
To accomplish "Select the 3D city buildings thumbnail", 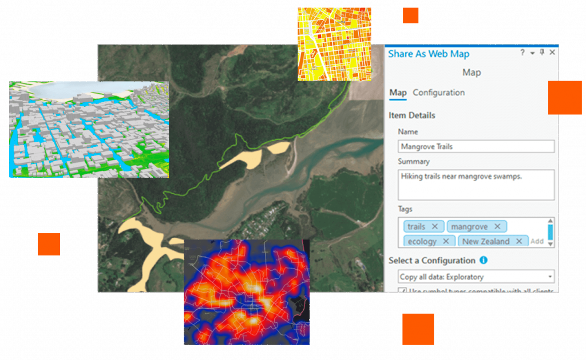I will point(89,129).
